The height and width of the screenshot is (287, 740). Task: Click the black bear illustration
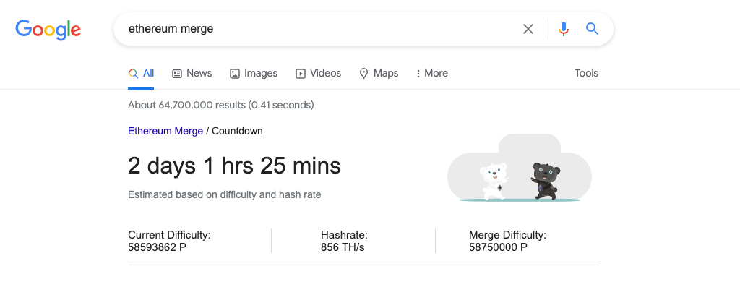coord(545,181)
